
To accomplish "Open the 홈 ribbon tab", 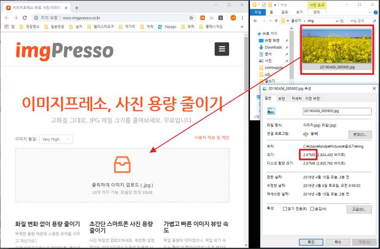I will 271,12.
